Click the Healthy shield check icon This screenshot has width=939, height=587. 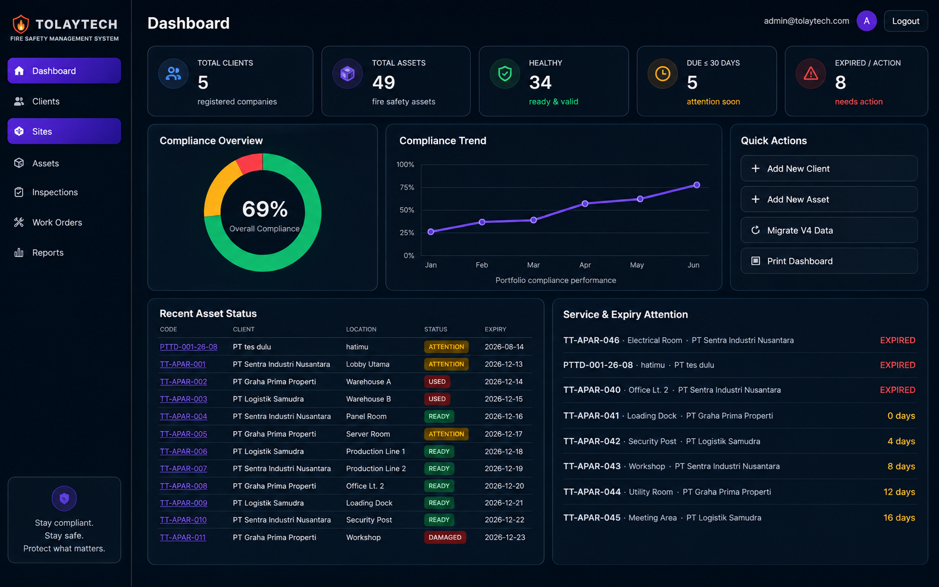505,73
